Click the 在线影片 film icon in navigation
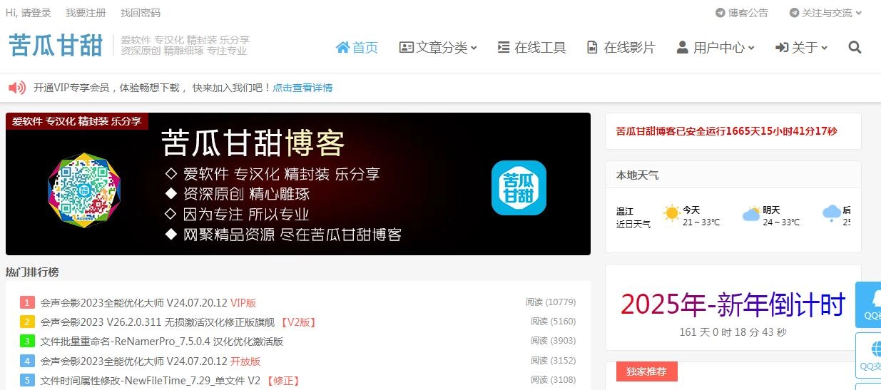This screenshot has height=390, width=881. 592,48
